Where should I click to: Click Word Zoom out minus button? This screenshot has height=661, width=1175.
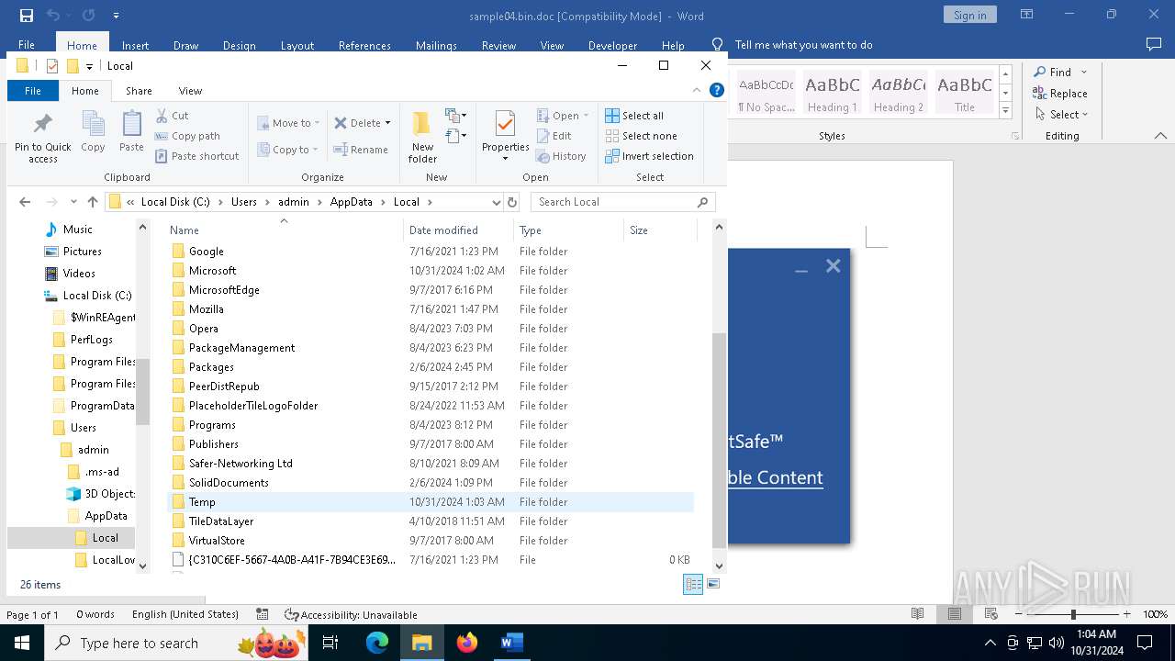click(1019, 614)
